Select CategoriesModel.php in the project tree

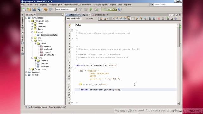coord(49,35)
